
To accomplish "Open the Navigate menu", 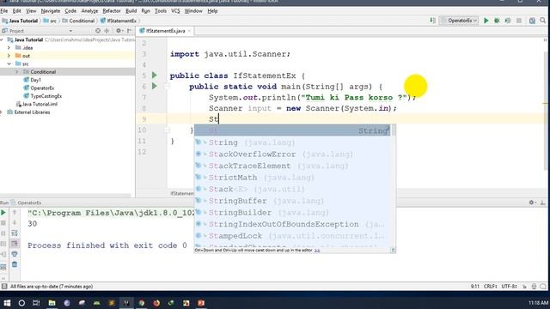I will [x=51, y=11].
